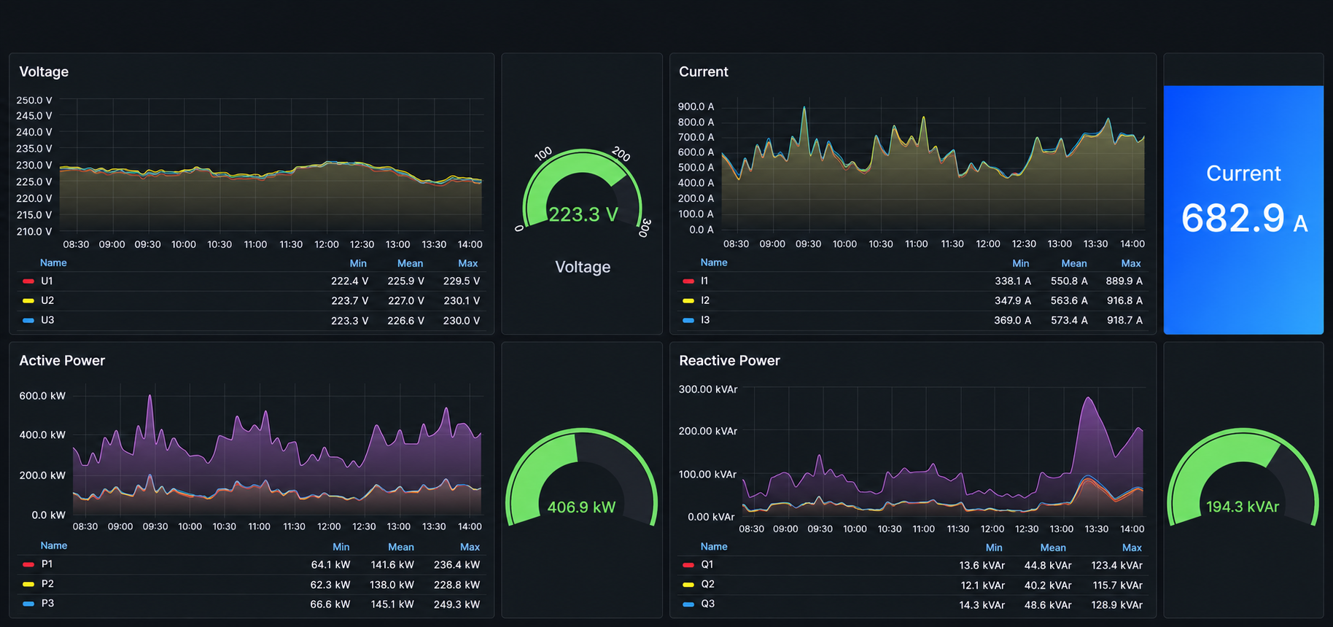Click Q3 min value 14.3 kVAr
This screenshot has height=627, width=1333.
click(982, 605)
